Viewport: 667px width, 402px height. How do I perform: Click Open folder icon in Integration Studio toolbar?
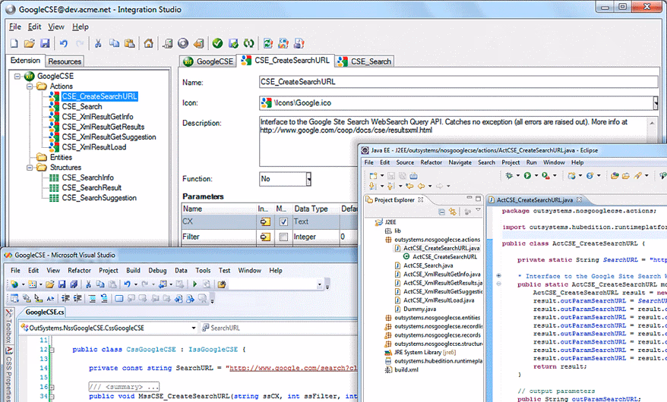click(x=30, y=43)
